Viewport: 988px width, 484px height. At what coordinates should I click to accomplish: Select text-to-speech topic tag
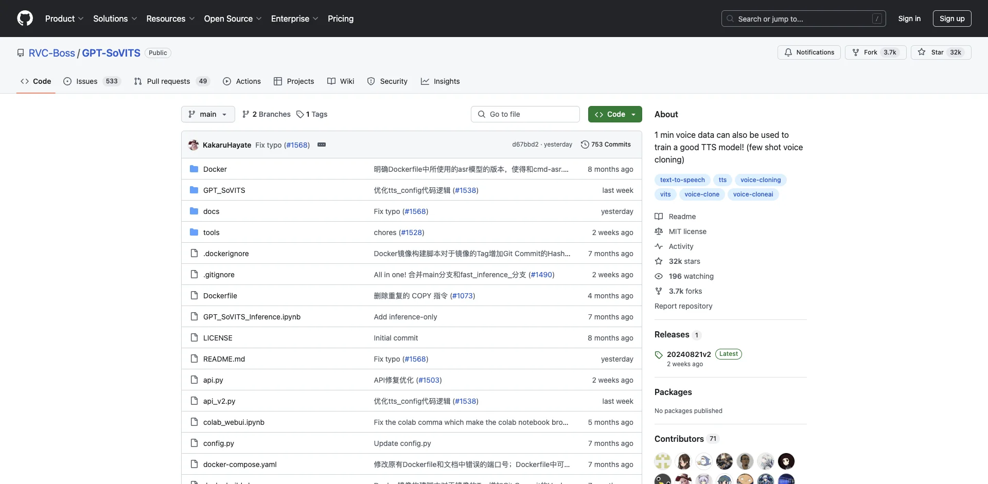tap(682, 180)
